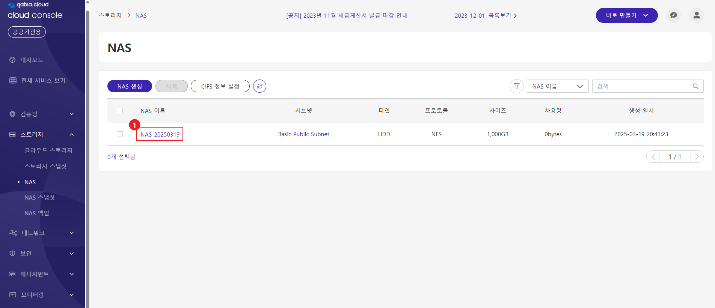The image size is (715, 308).
Task: Refresh the NAS list
Action: tap(259, 86)
